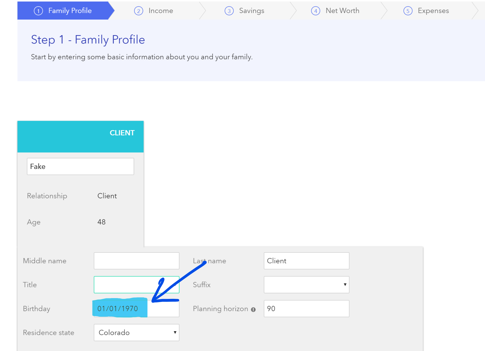Image resolution: width=485 pixels, height=351 pixels.
Task: Focus the Title input field
Action: point(136,285)
